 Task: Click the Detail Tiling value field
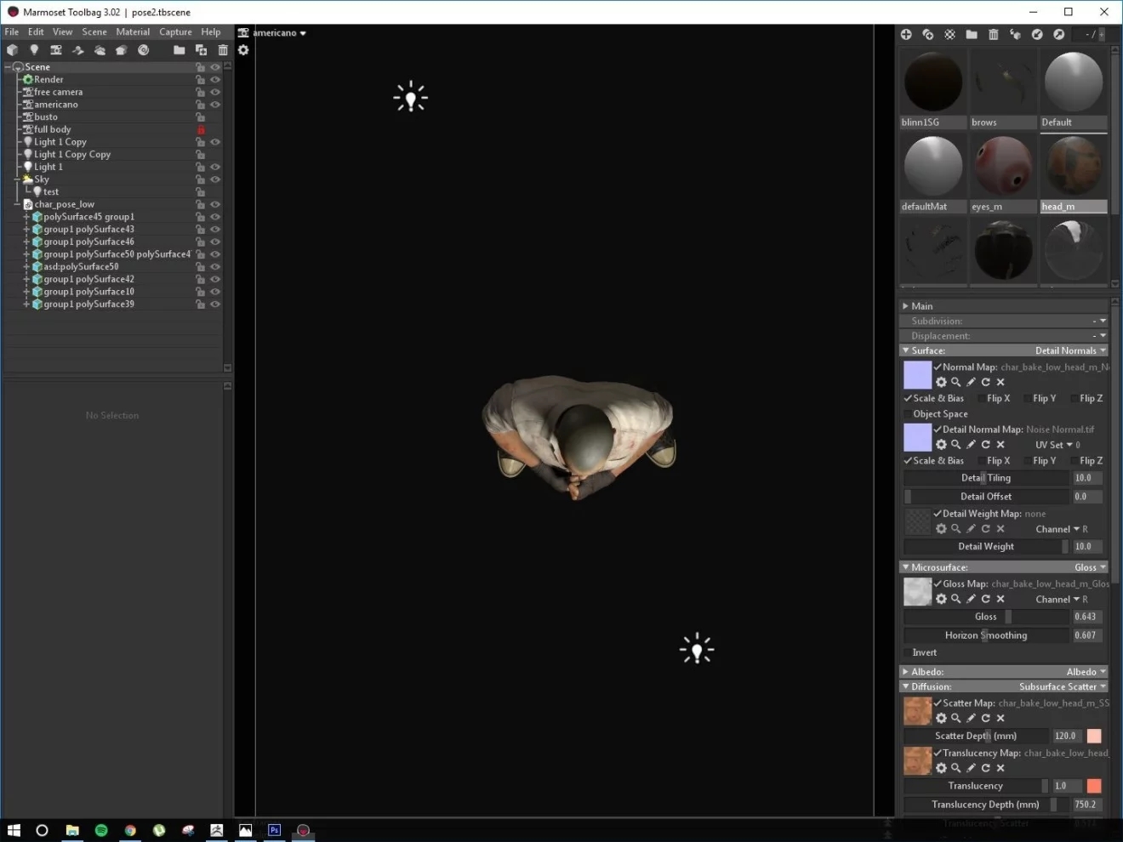point(1086,479)
